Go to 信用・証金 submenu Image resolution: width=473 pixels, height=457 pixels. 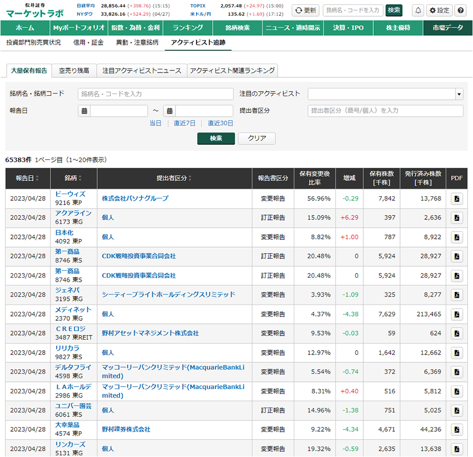pos(88,43)
